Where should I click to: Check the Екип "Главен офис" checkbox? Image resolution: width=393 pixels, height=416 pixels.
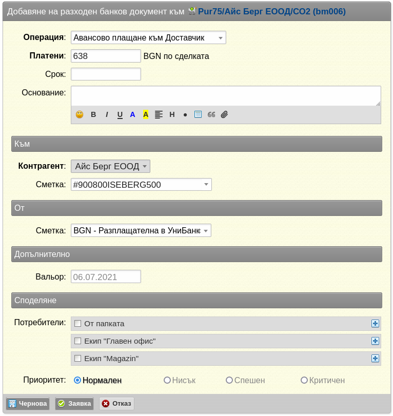(78, 341)
